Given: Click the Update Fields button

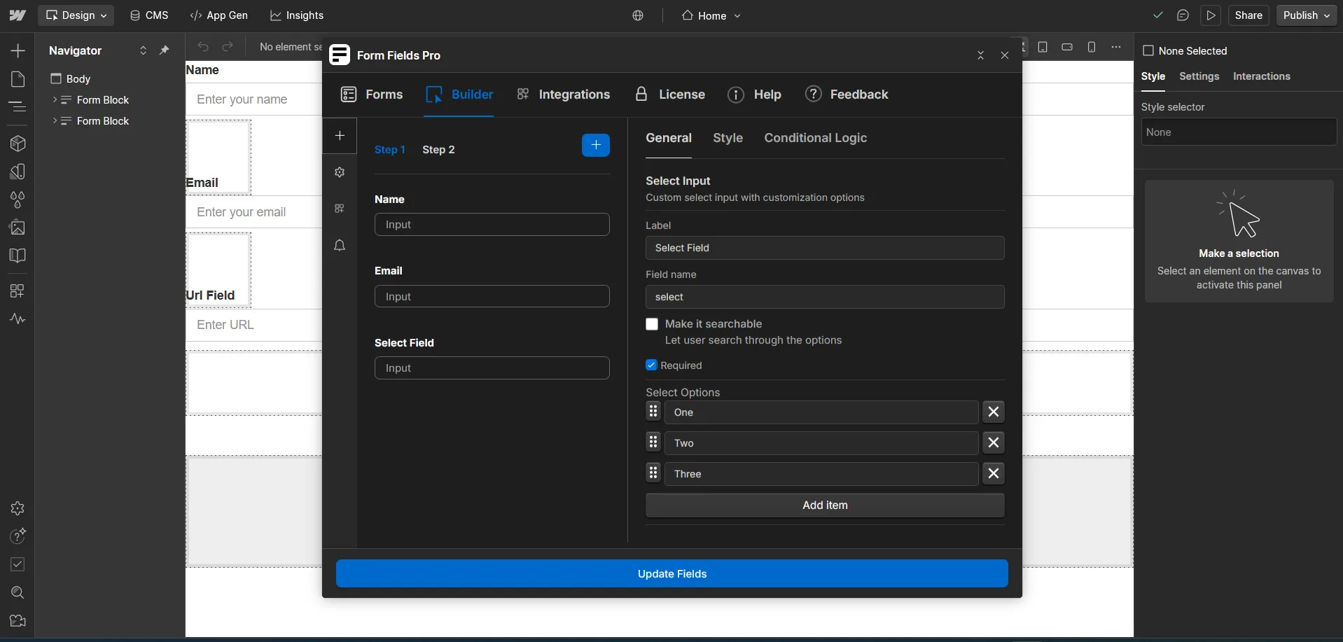Looking at the screenshot, I should [671, 573].
